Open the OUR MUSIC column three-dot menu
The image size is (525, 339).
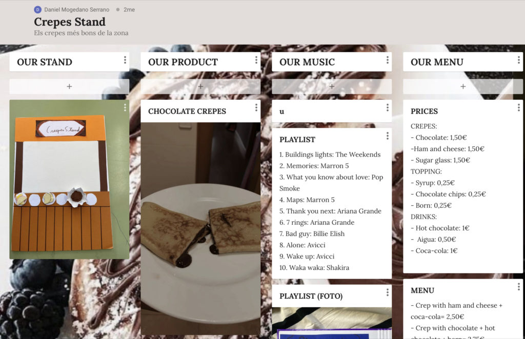(x=388, y=60)
